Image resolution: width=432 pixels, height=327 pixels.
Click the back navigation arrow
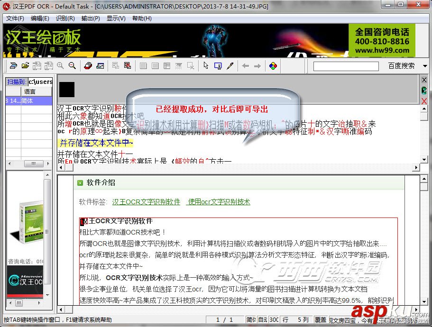tap(246, 65)
